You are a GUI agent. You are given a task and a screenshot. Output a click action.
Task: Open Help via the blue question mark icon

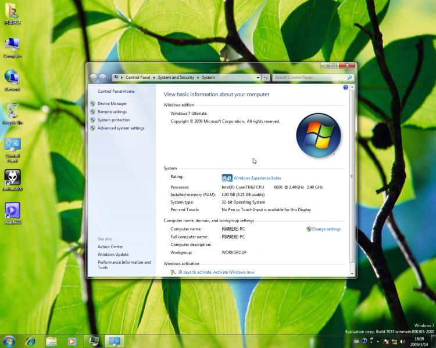[345, 88]
